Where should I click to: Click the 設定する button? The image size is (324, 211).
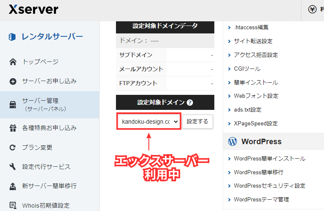198,122
